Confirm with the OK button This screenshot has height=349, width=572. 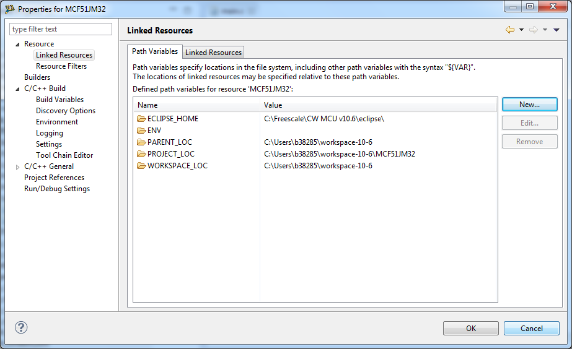(x=471, y=329)
